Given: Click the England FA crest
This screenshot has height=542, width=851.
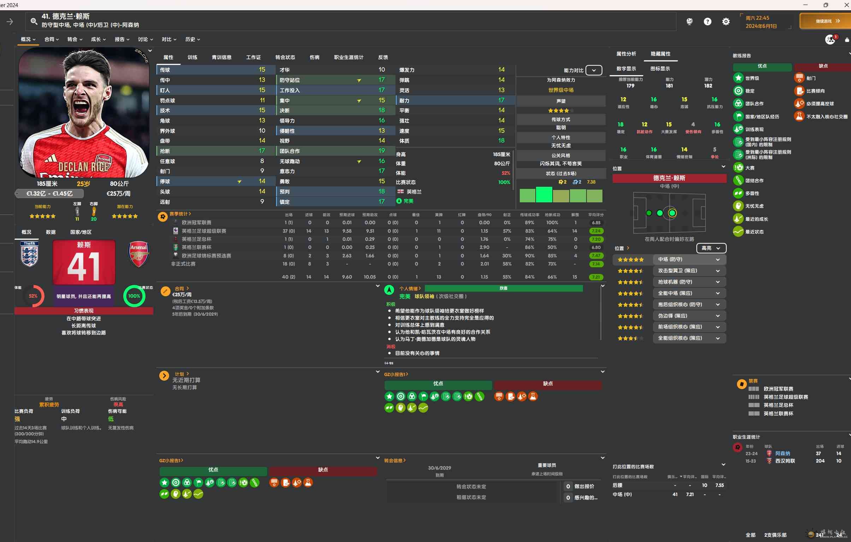Looking at the screenshot, I should point(29,254).
